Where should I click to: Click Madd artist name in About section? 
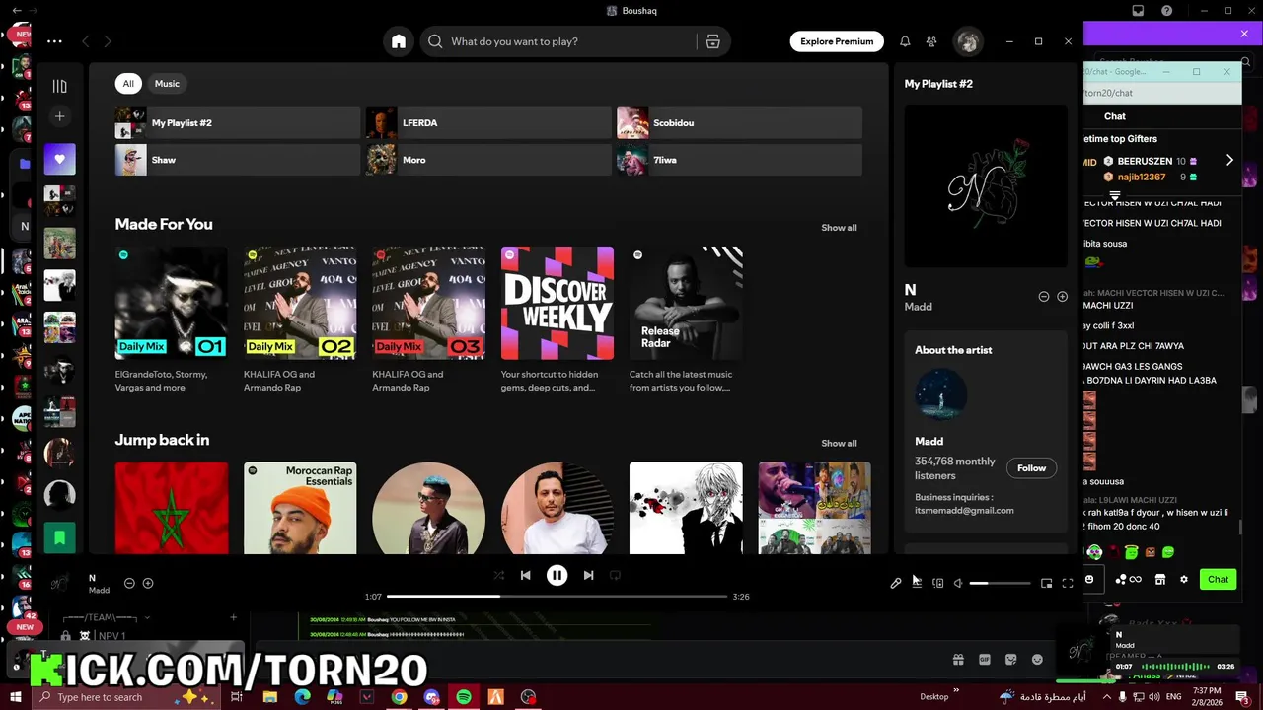click(929, 442)
